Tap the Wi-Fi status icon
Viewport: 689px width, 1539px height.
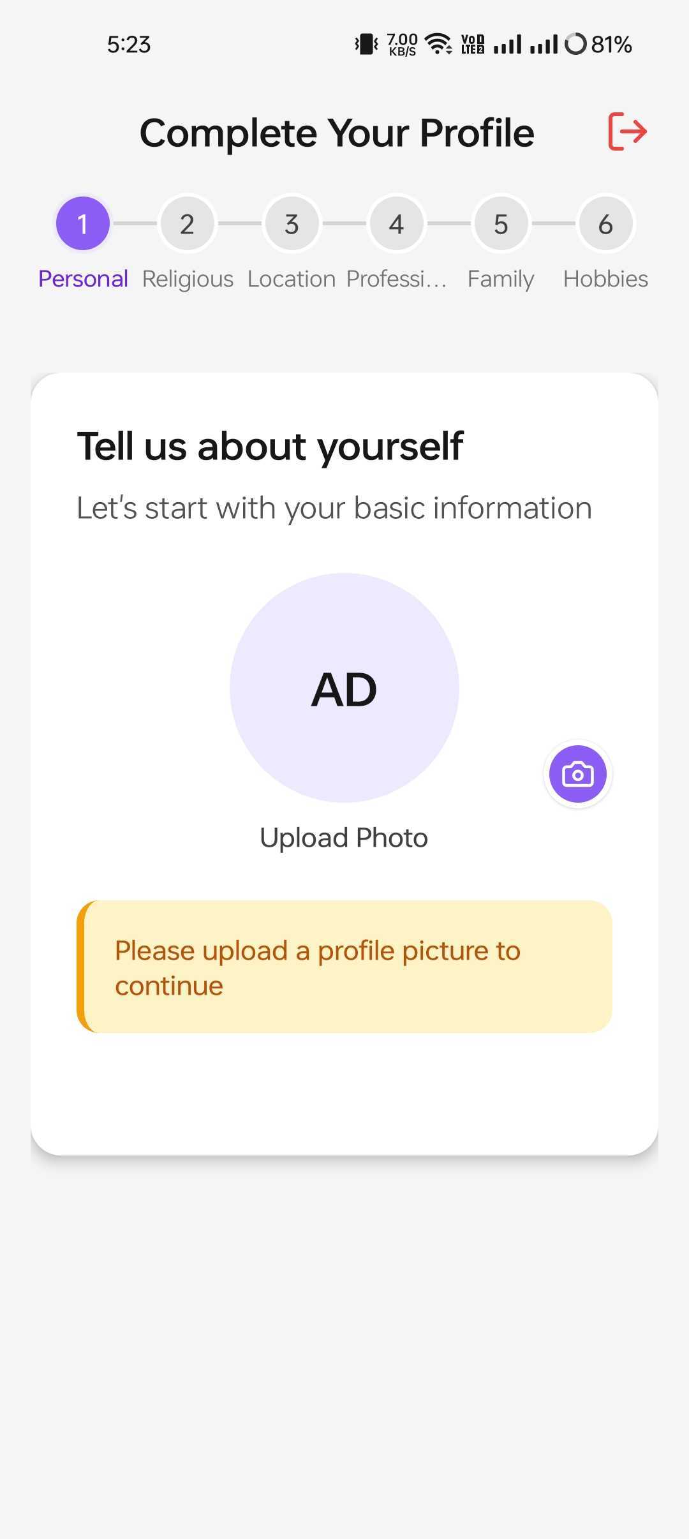click(x=438, y=43)
